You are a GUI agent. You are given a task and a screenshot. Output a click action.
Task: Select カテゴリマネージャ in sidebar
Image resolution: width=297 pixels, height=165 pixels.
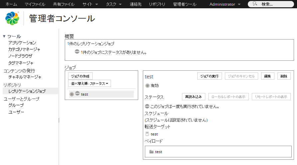coord(24,49)
